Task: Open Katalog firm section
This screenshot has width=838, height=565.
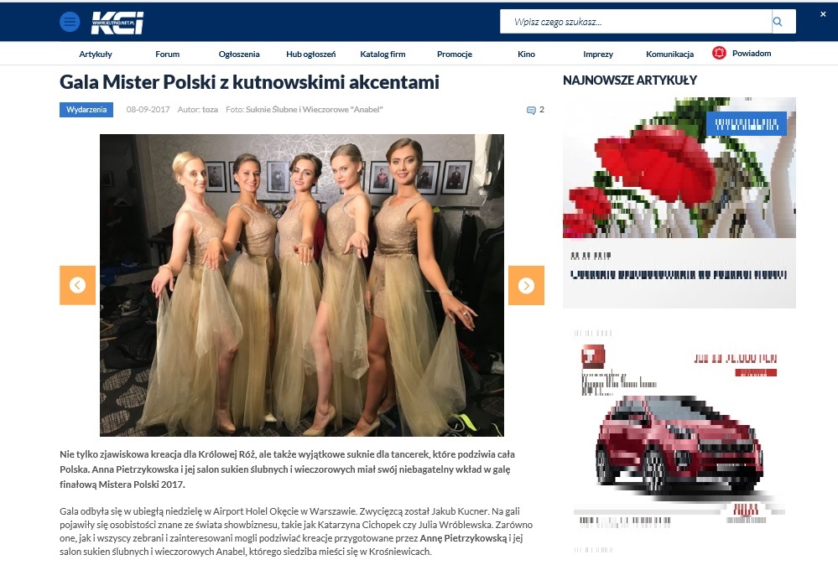Action: pos(383,54)
